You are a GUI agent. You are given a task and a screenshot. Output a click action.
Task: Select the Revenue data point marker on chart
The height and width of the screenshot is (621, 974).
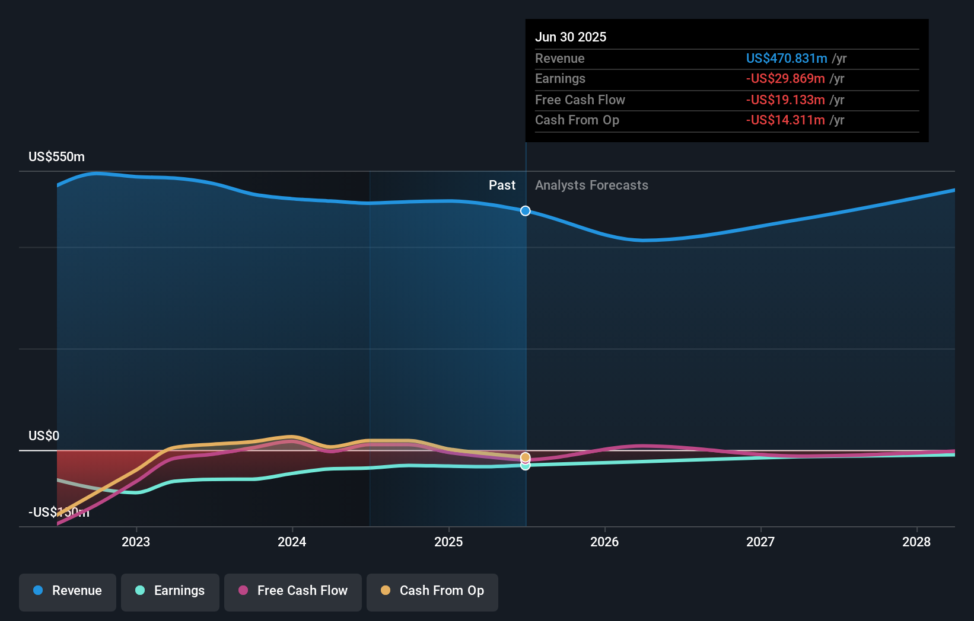pyautogui.click(x=525, y=210)
